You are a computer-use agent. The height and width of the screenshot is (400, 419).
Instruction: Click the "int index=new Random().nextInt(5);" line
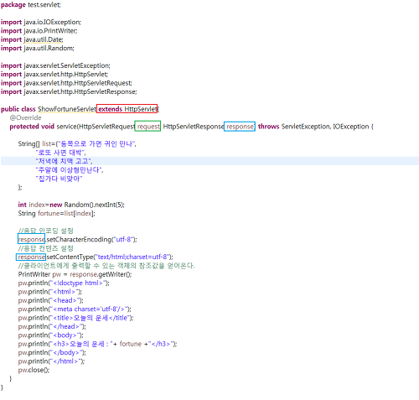[71, 205]
